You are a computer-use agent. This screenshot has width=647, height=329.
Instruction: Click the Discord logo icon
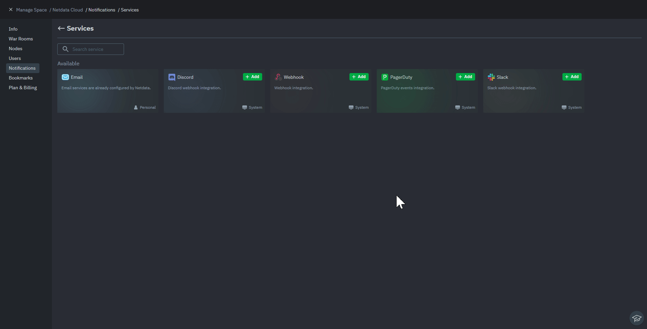tap(172, 77)
